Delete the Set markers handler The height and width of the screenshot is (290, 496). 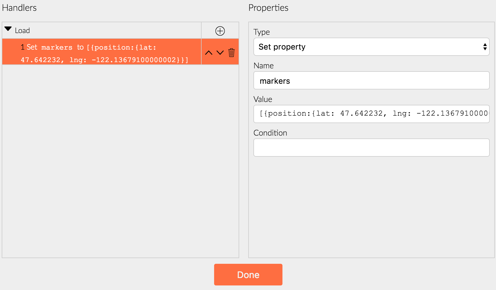[x=231, y=53]
